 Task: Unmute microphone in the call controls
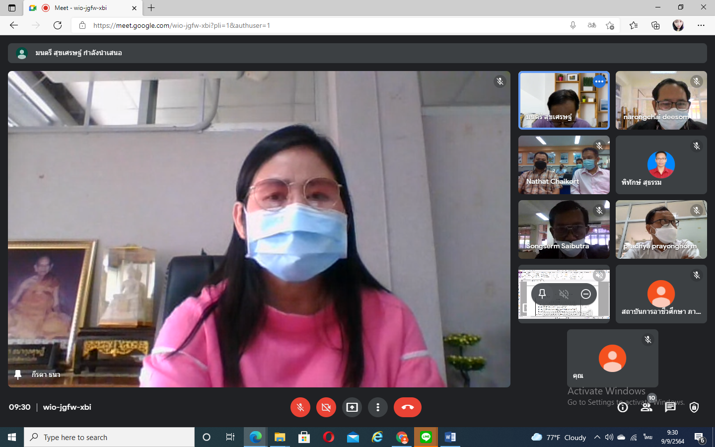coord(300,407)
